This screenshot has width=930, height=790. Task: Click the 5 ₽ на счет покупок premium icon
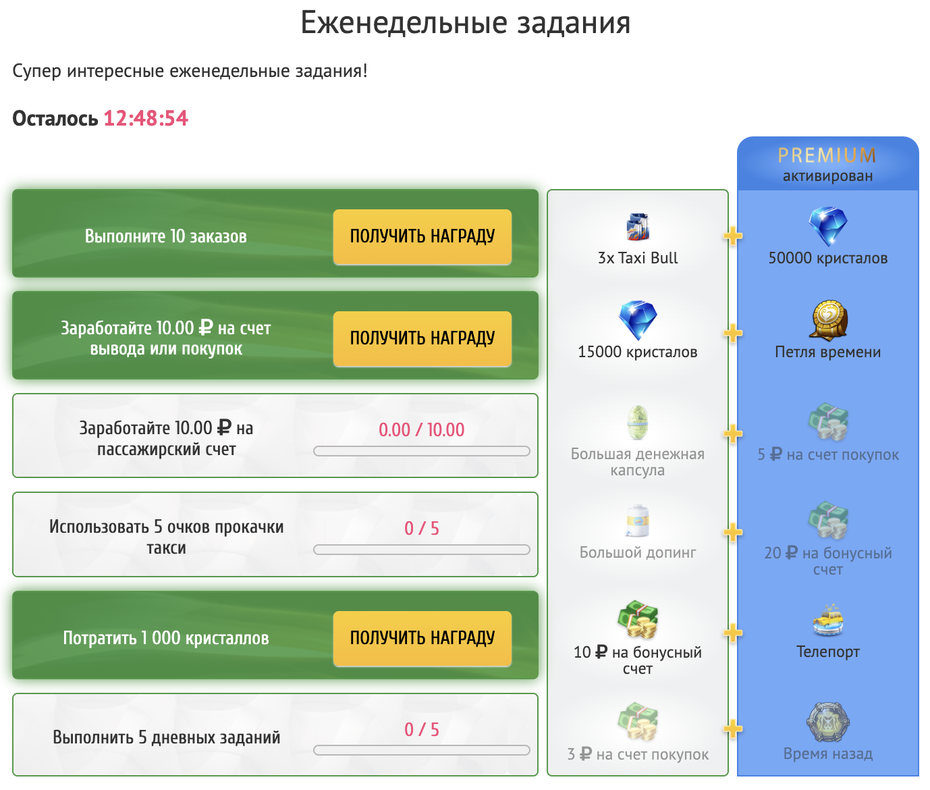[x=827, y=423]
